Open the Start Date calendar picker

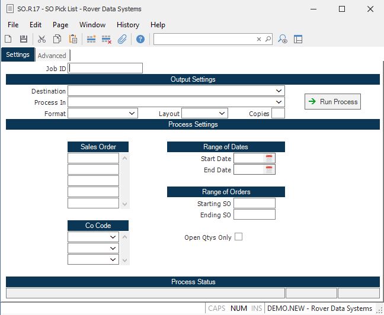point(269,159)
